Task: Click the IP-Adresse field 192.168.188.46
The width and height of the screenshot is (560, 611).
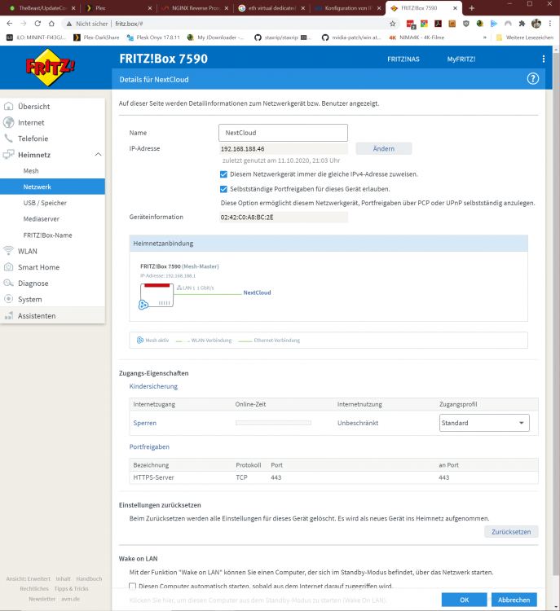Action: (x=283, y=149)
